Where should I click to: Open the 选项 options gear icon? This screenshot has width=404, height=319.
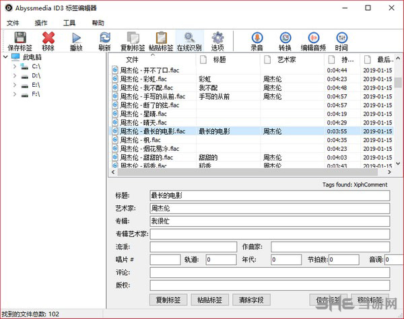(x=217, y=38)
